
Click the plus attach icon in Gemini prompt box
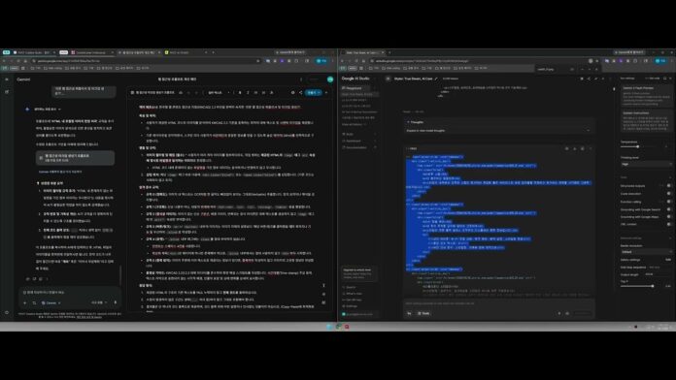(x=24, y=302)
